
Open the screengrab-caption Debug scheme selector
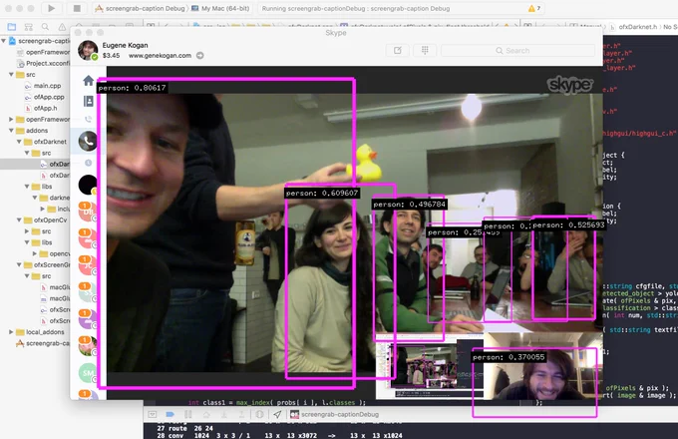(141, 8)
